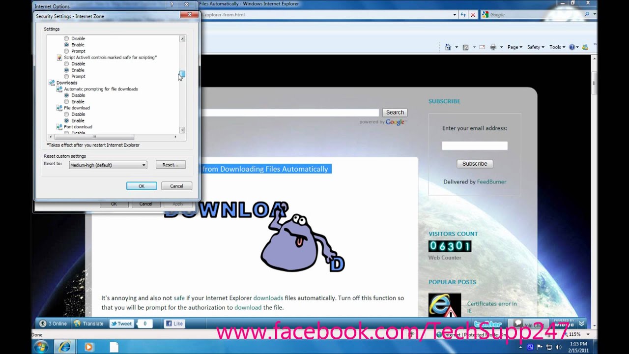The width and height of the screenshot is (629, 354).
Task: Open the Home page icon in command bar
Action: point(448,47)
